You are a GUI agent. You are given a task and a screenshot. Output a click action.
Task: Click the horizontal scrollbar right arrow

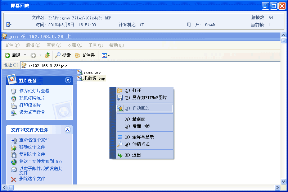click(278, 188)
